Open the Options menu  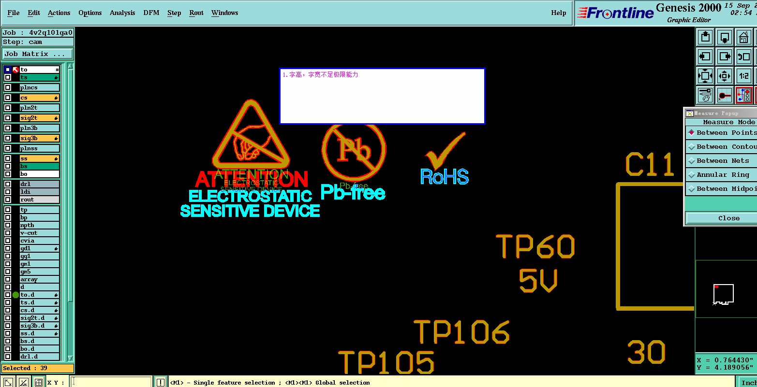pyautogui.click(x=90, y=13)
